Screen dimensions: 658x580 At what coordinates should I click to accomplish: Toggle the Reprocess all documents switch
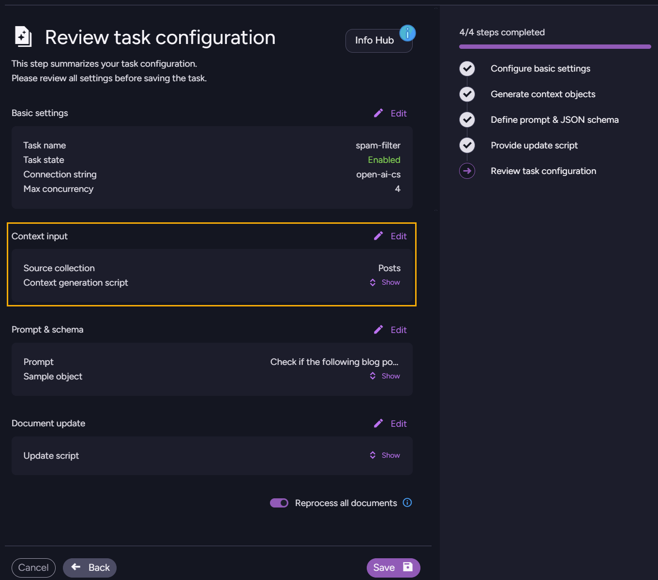tap(279, 503)
